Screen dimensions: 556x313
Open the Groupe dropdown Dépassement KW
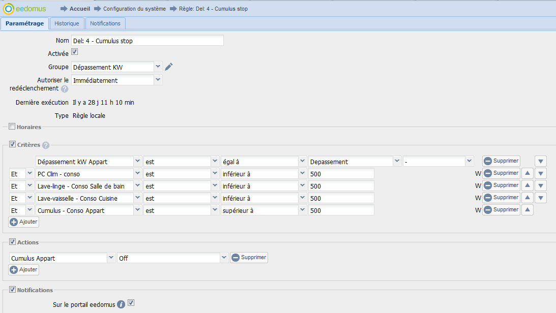158,67
